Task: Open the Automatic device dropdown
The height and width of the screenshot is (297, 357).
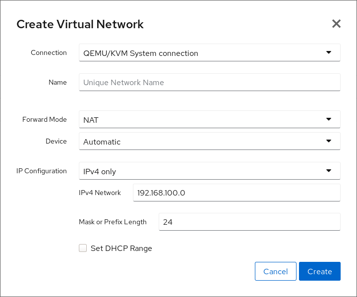Action: click(x=198, y=142)
